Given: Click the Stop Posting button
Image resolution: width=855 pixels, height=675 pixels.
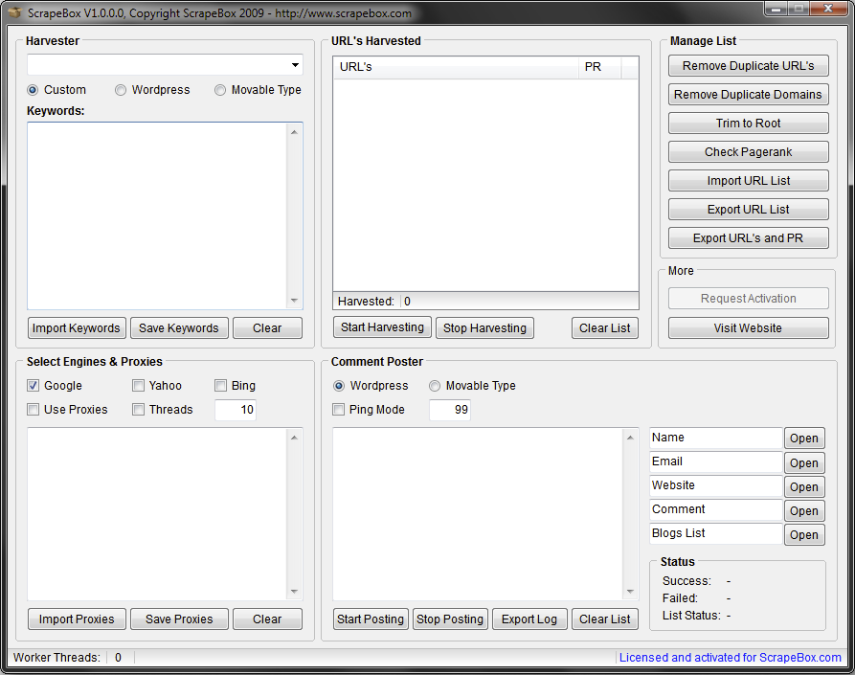Looking at the screenshot, I should click(x=450, y=619).
